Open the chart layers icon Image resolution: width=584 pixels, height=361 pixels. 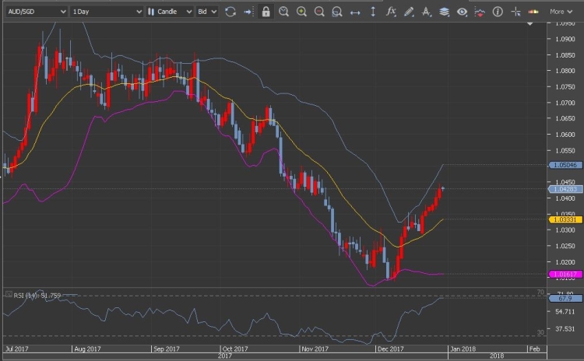445,12
